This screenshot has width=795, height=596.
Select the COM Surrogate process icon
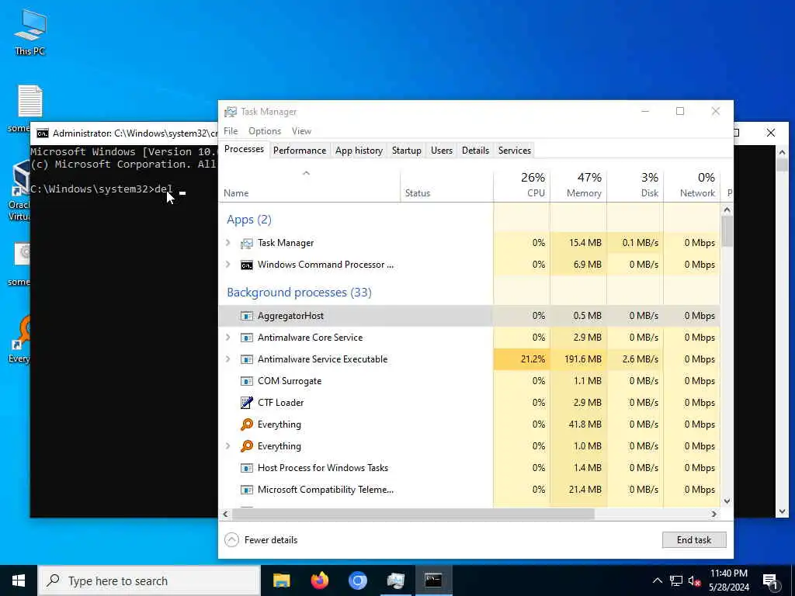click(246, 381)
